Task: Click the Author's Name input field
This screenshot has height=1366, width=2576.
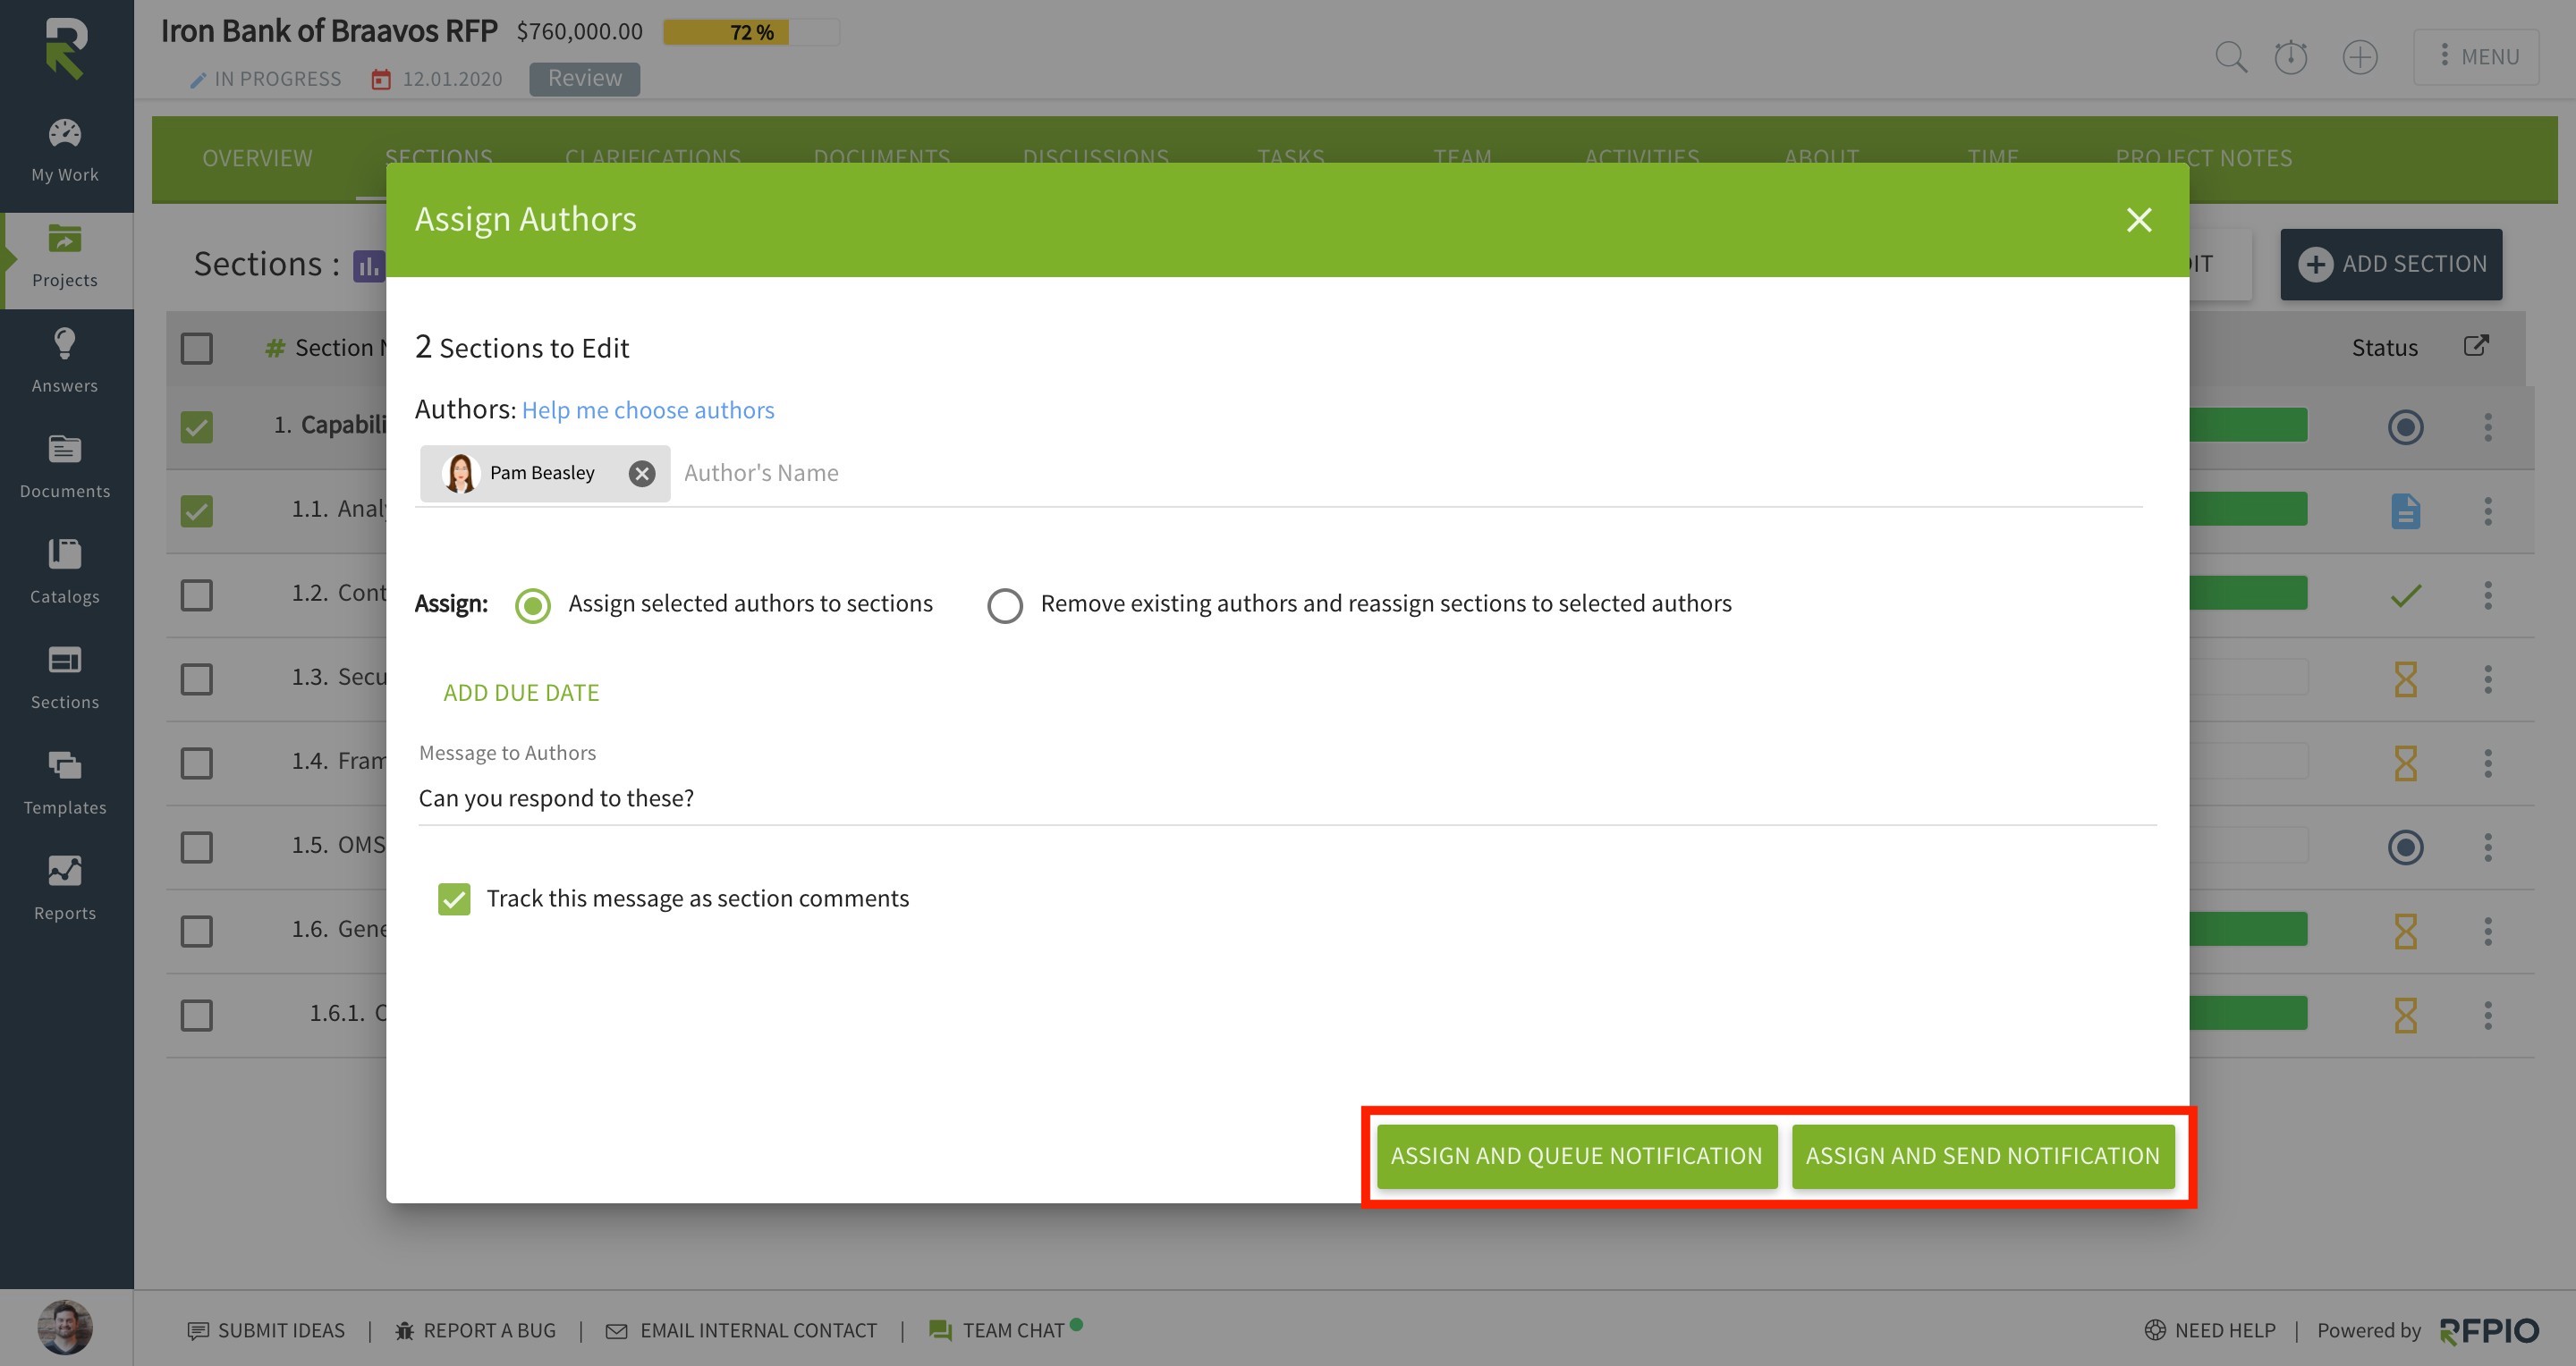Action: pyautogui.click(x=1410, y=474)
